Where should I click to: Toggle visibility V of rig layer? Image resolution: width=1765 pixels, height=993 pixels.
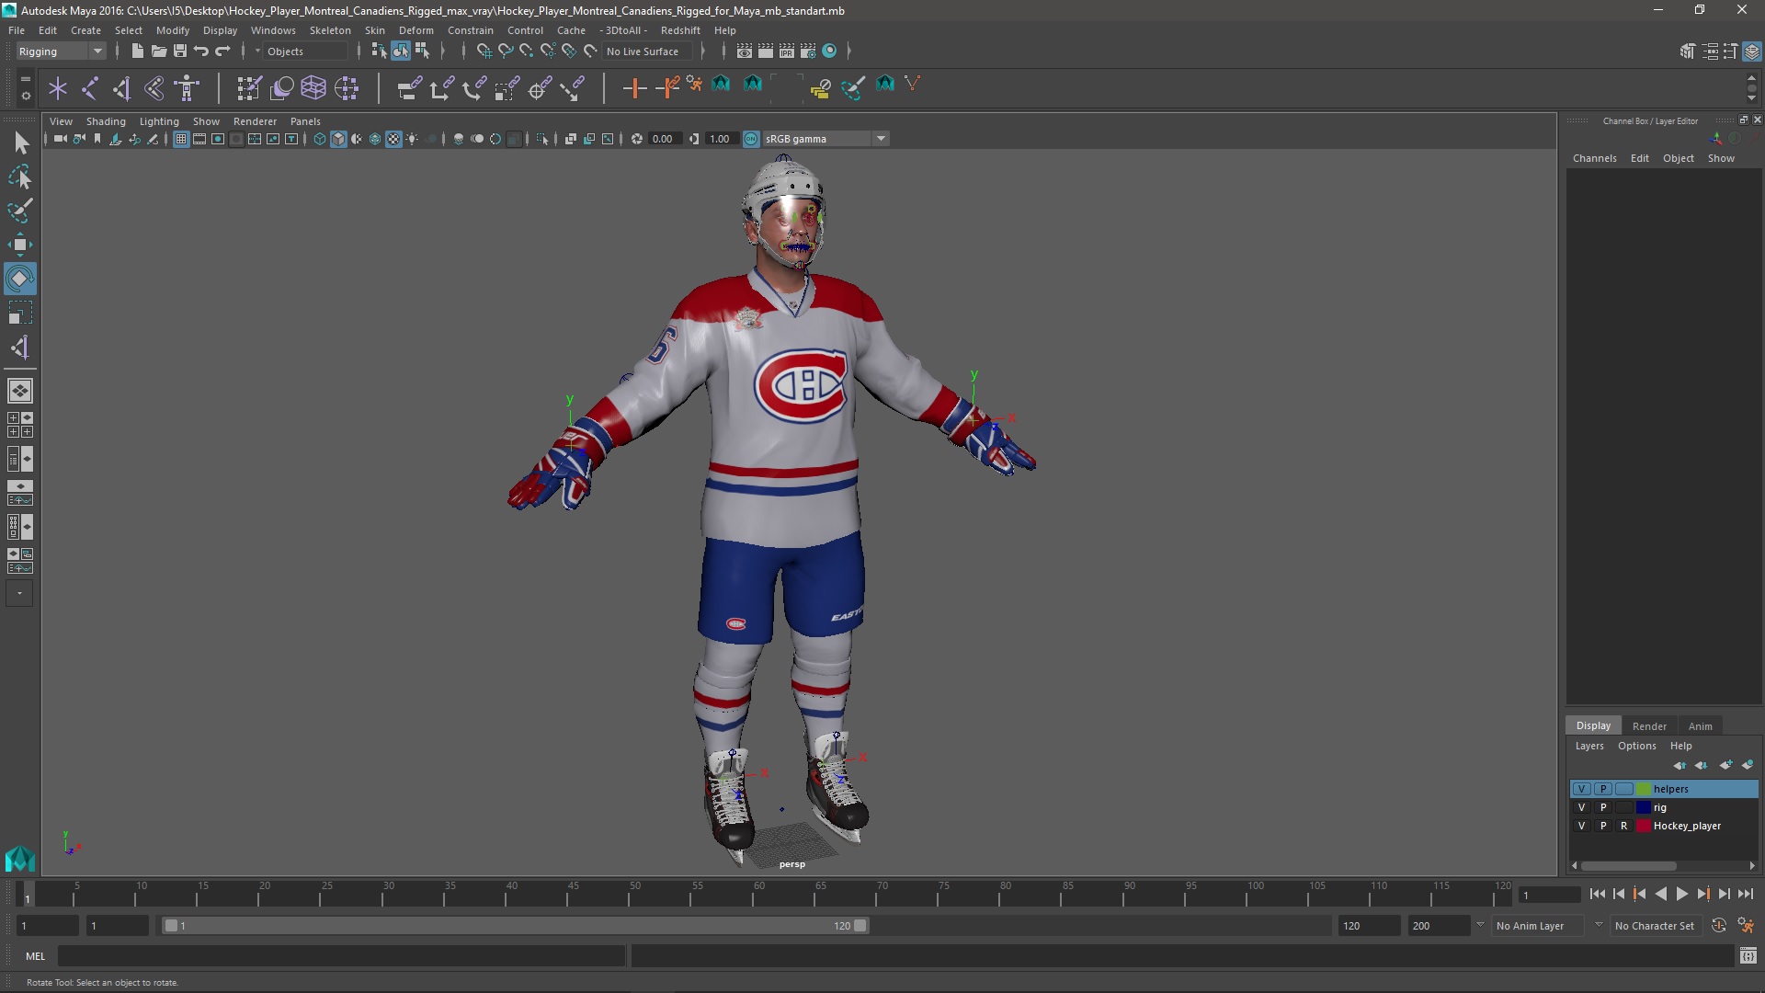[x=1581, y=807]
